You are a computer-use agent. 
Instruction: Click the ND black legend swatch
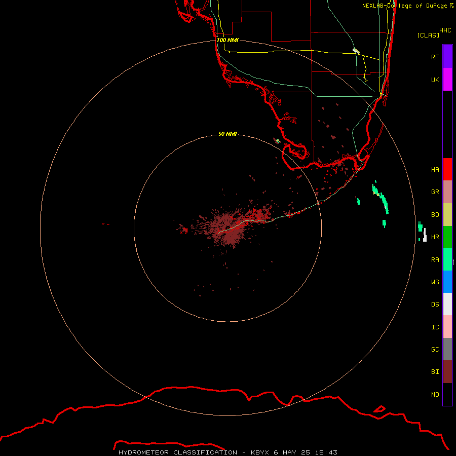click(x=447, y=394)
